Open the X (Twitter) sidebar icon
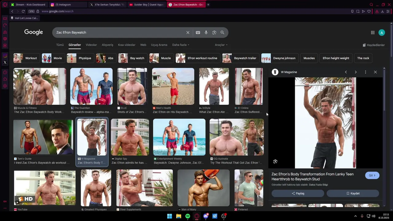 pyautogui.click(x=5, y=62)
